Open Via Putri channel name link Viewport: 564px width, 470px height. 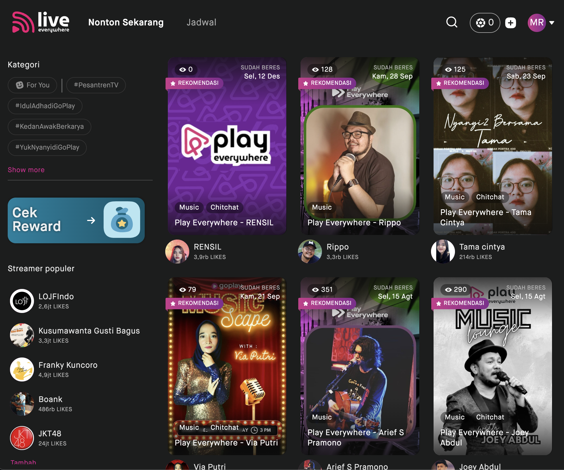210,466
